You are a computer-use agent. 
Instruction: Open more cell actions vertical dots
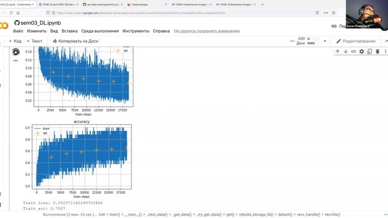[x=386, y=51]
